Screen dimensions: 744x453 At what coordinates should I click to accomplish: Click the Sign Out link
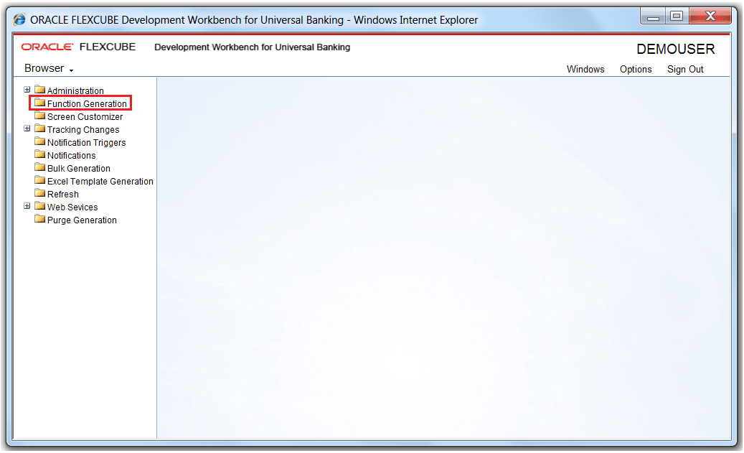(685, 70)
